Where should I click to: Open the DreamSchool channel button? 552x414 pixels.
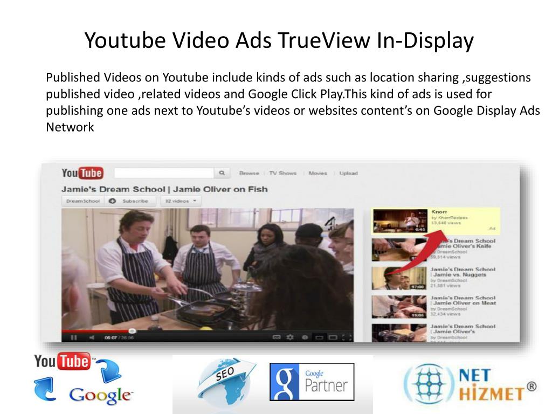pyautogui.click(x=83, y=201)
